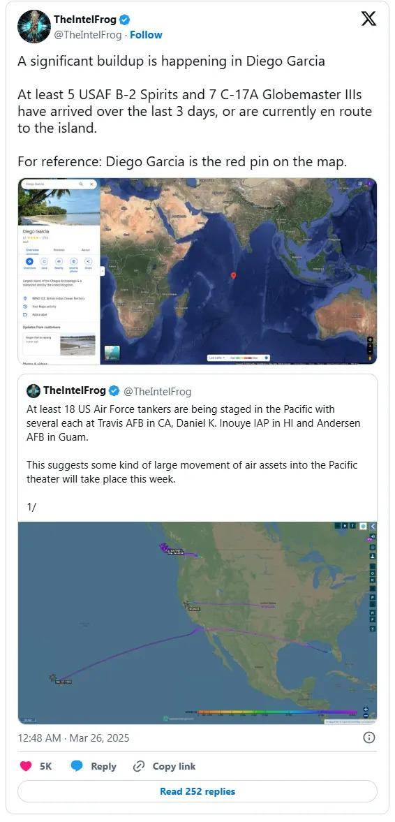Click the Share icon for Diego Garcia
Screen dimensions: 395x822
tap(89, 261)
